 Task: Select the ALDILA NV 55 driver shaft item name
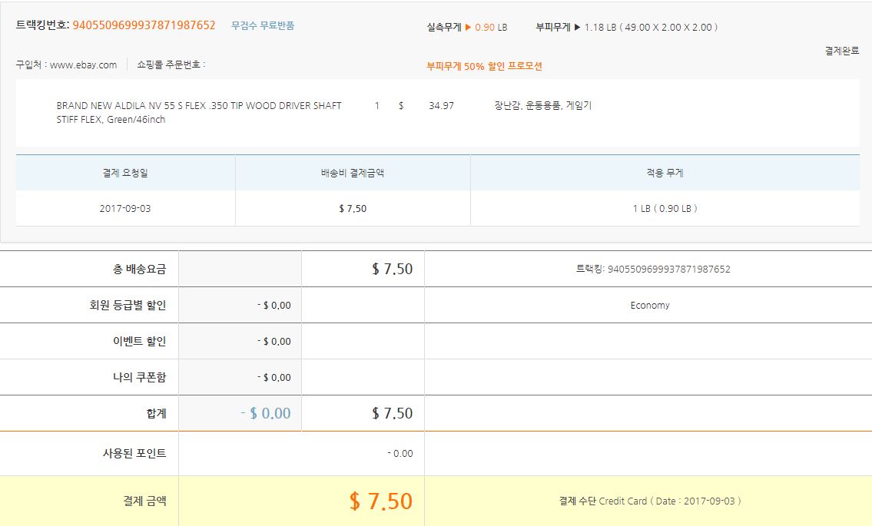(199, 112)
